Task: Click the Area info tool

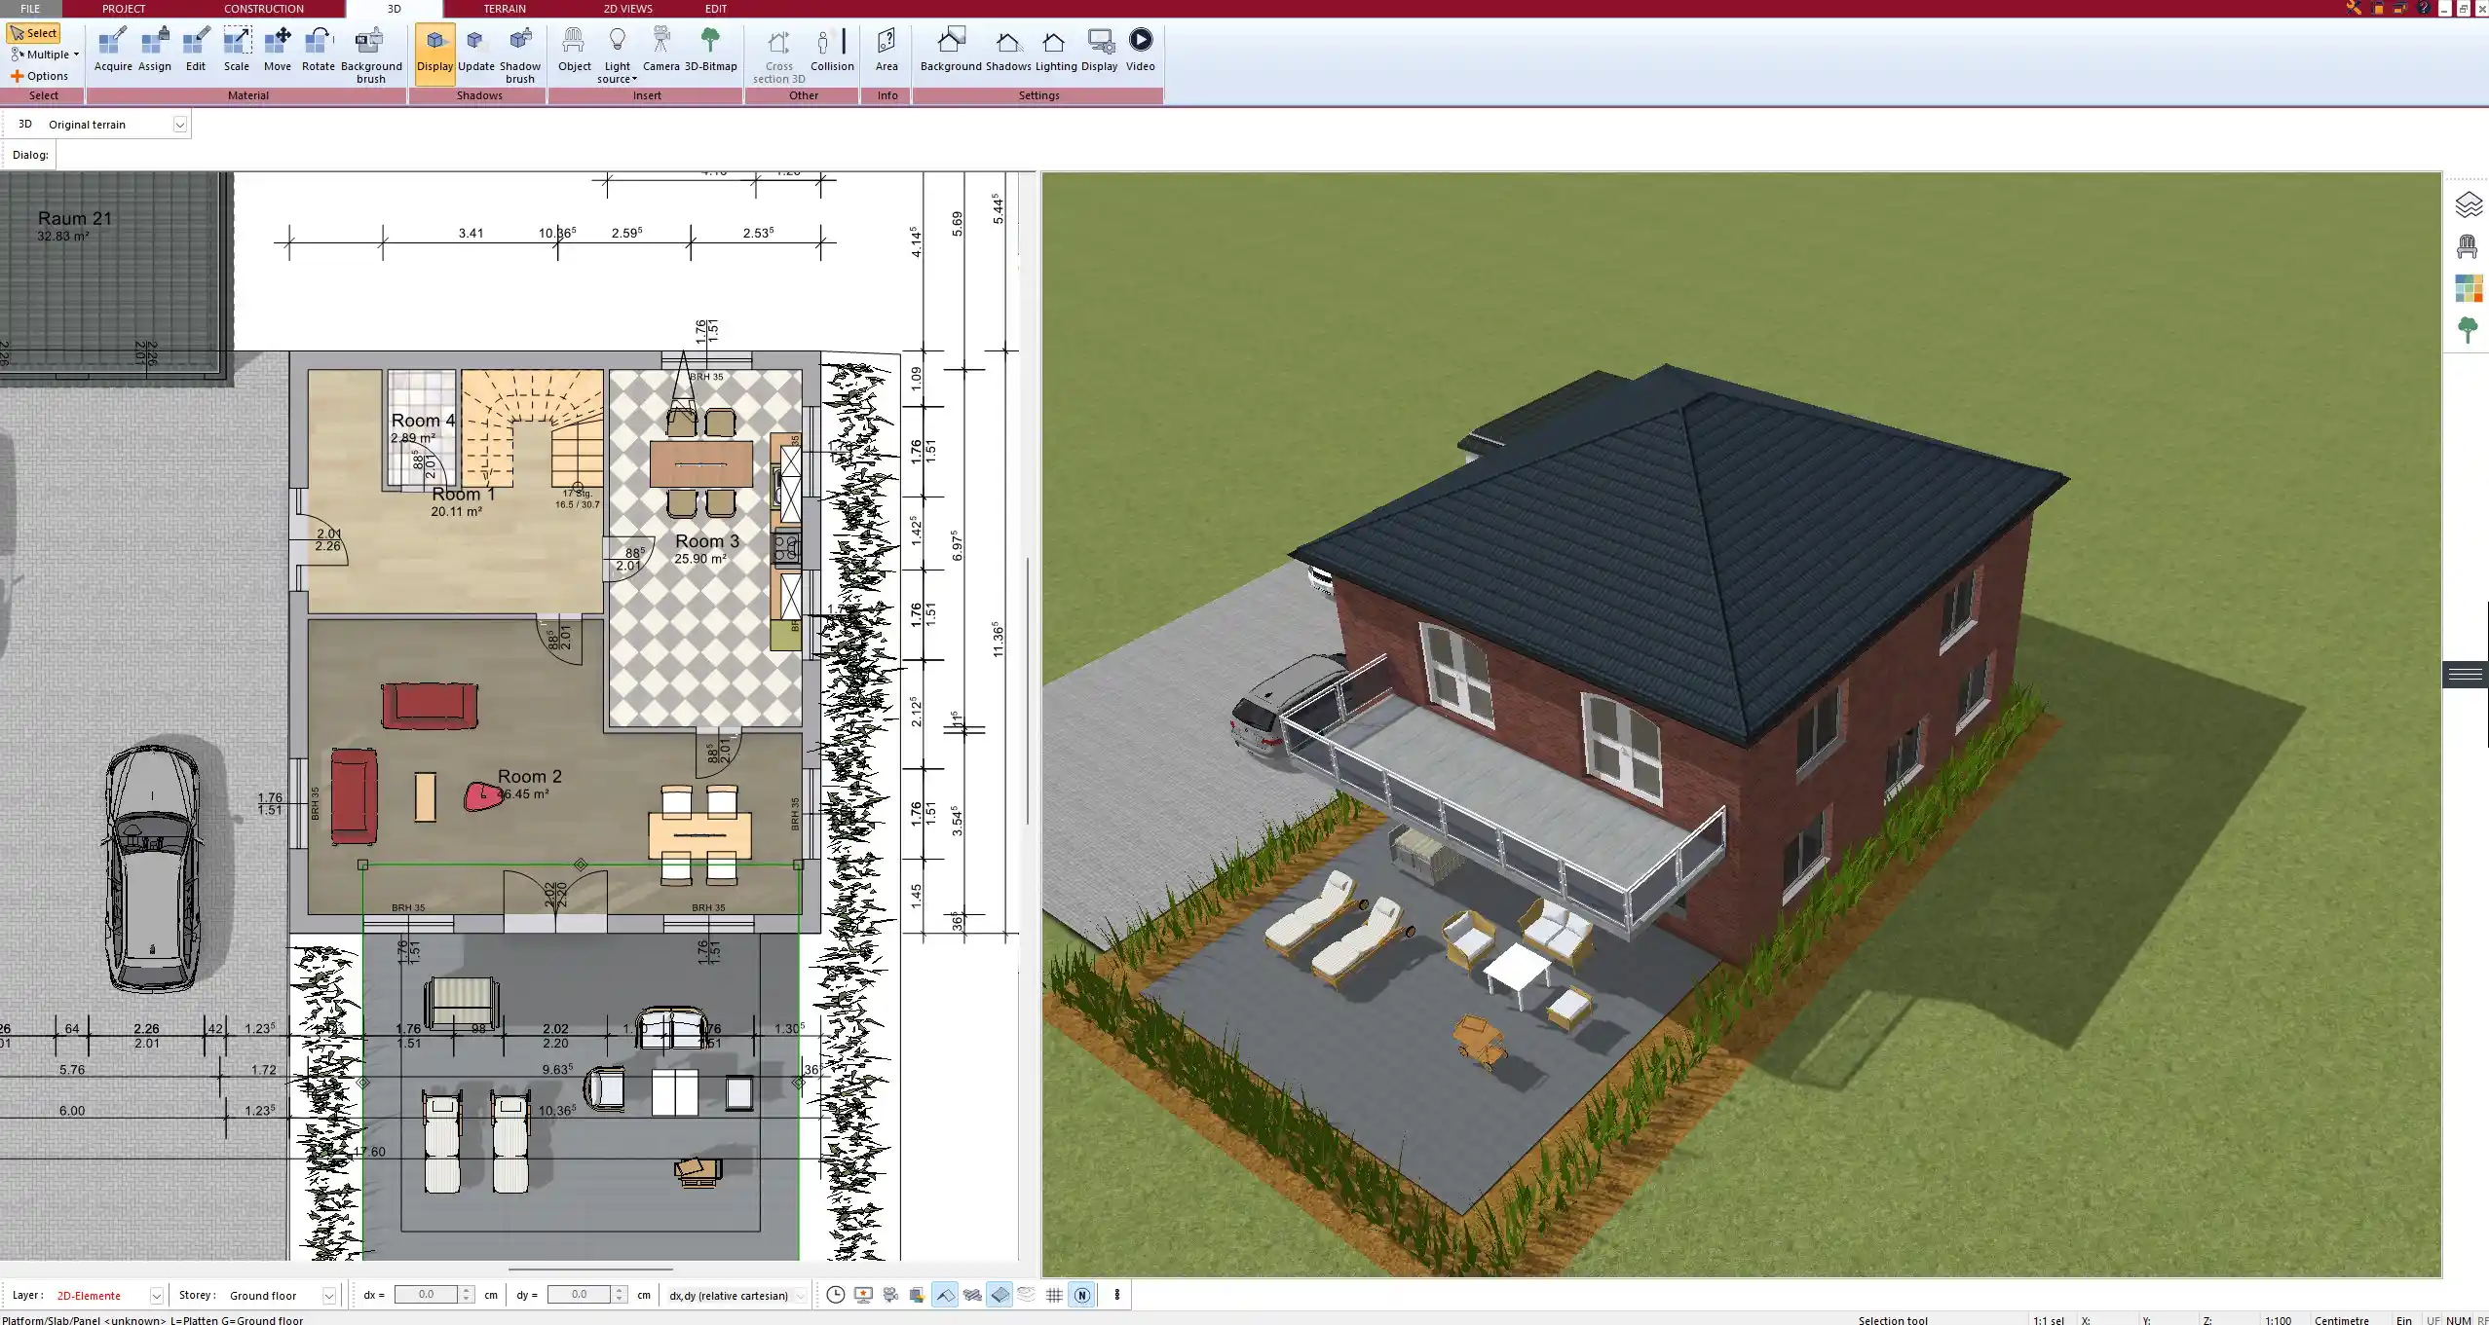Action: pos(886,51)
